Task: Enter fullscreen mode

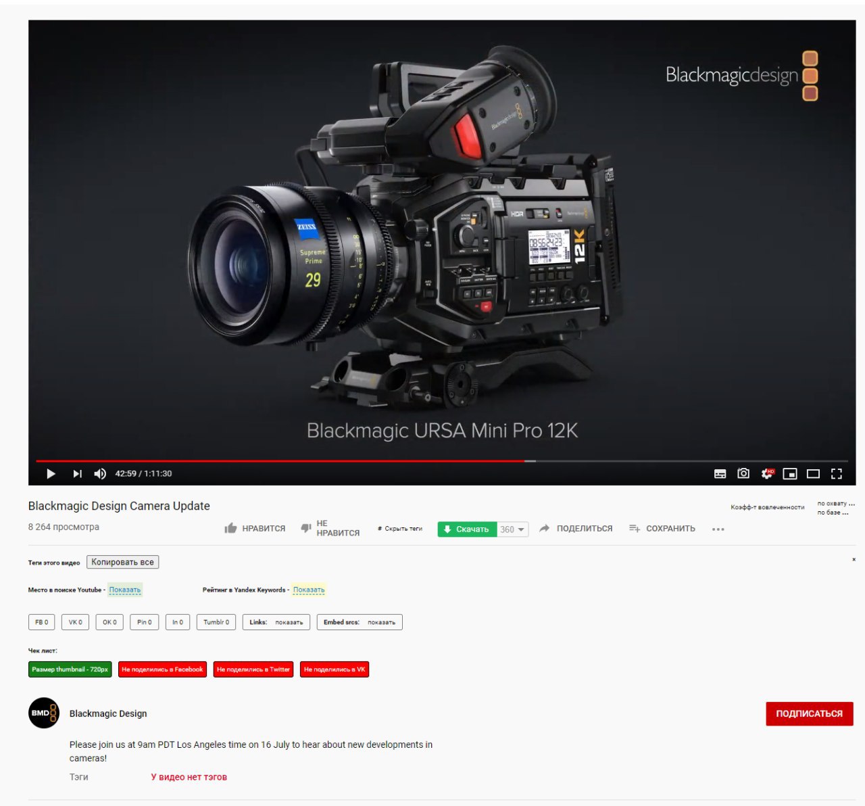Action: pyautogui.click(x=837, y=473)
